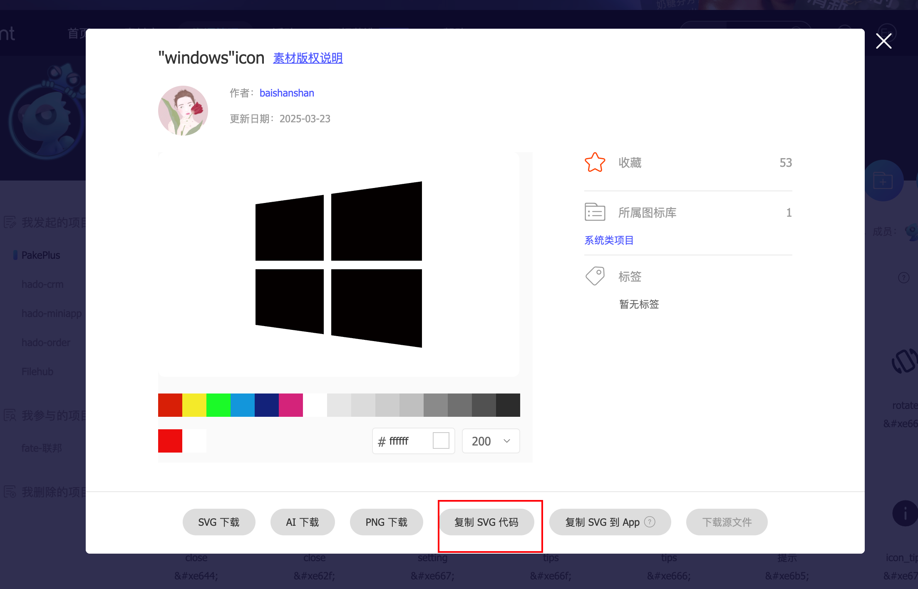Image resolution: width=918 pixels, height=589 pixels.
Task: Click the tag label icon
Action: click(595, 276)
